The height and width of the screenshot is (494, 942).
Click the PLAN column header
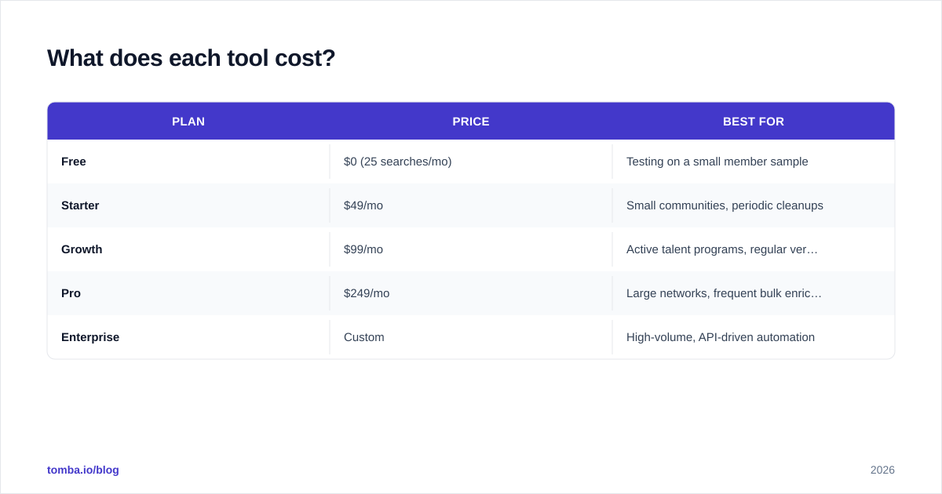click(188, 122)
